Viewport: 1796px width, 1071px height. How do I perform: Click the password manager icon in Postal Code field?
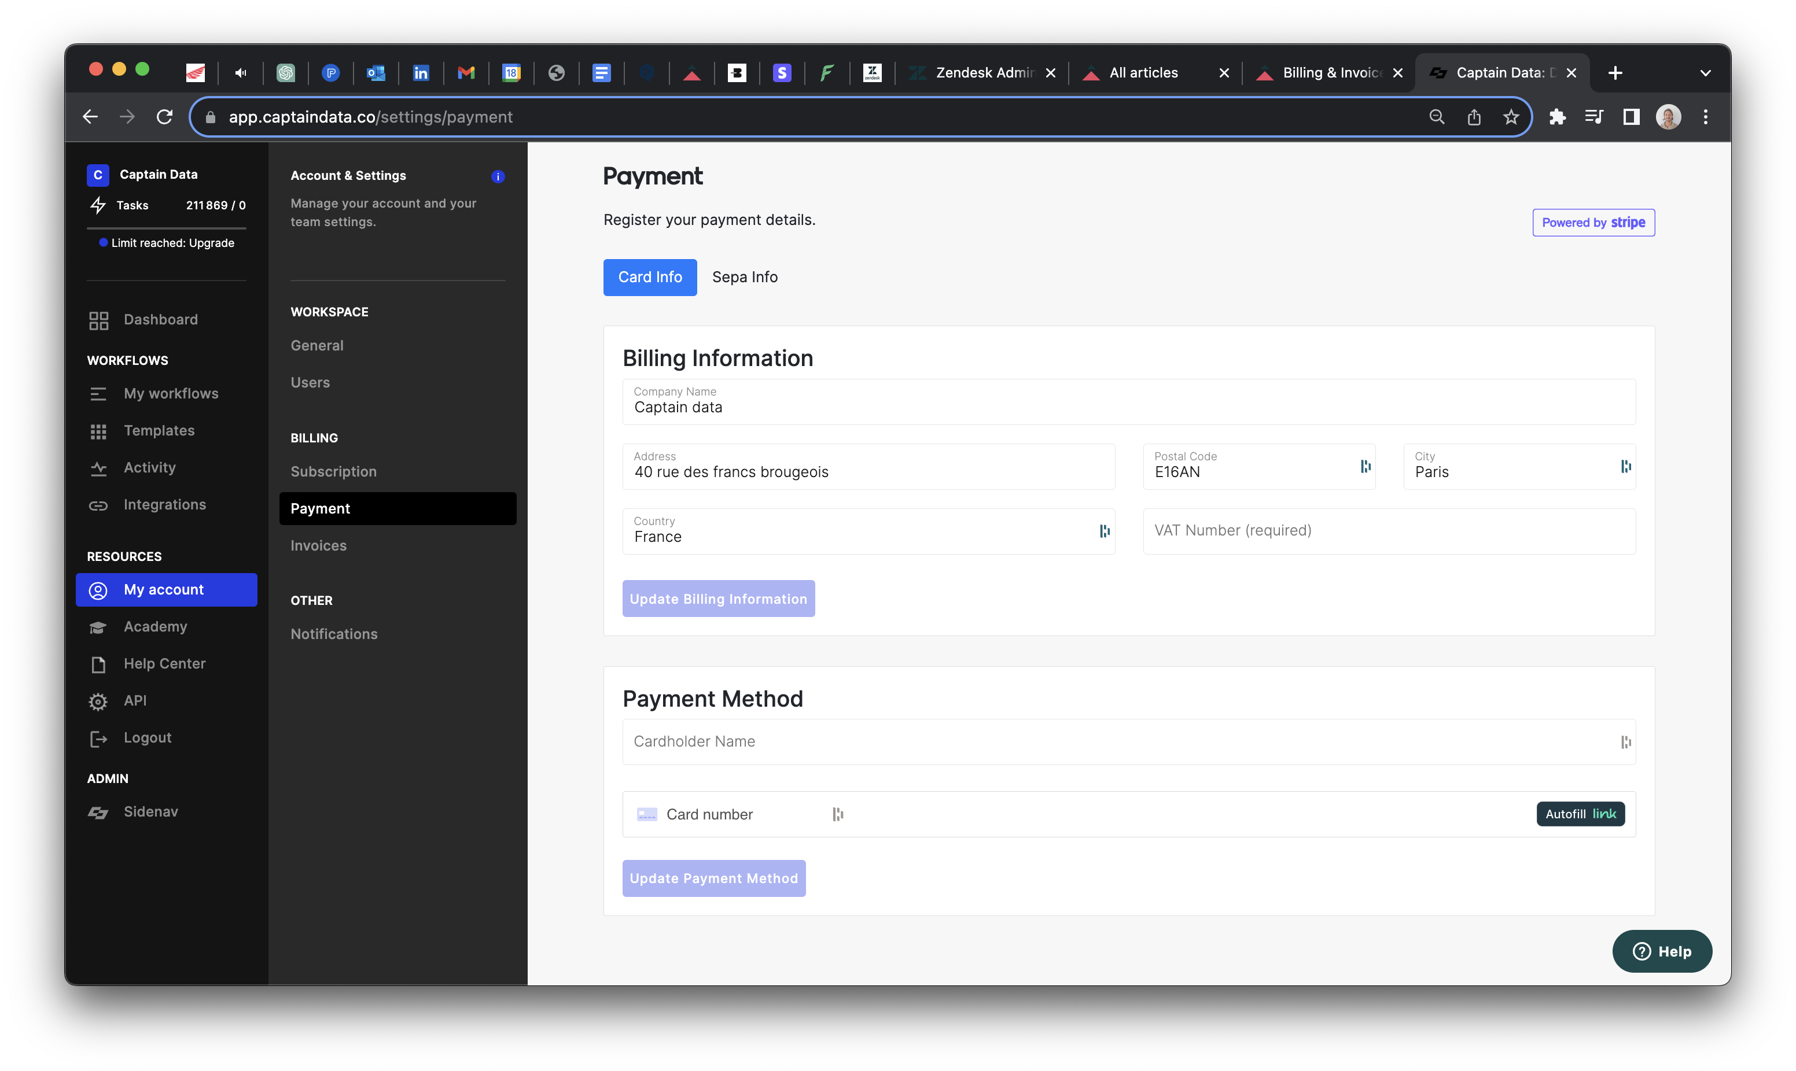coord(1365,466)
